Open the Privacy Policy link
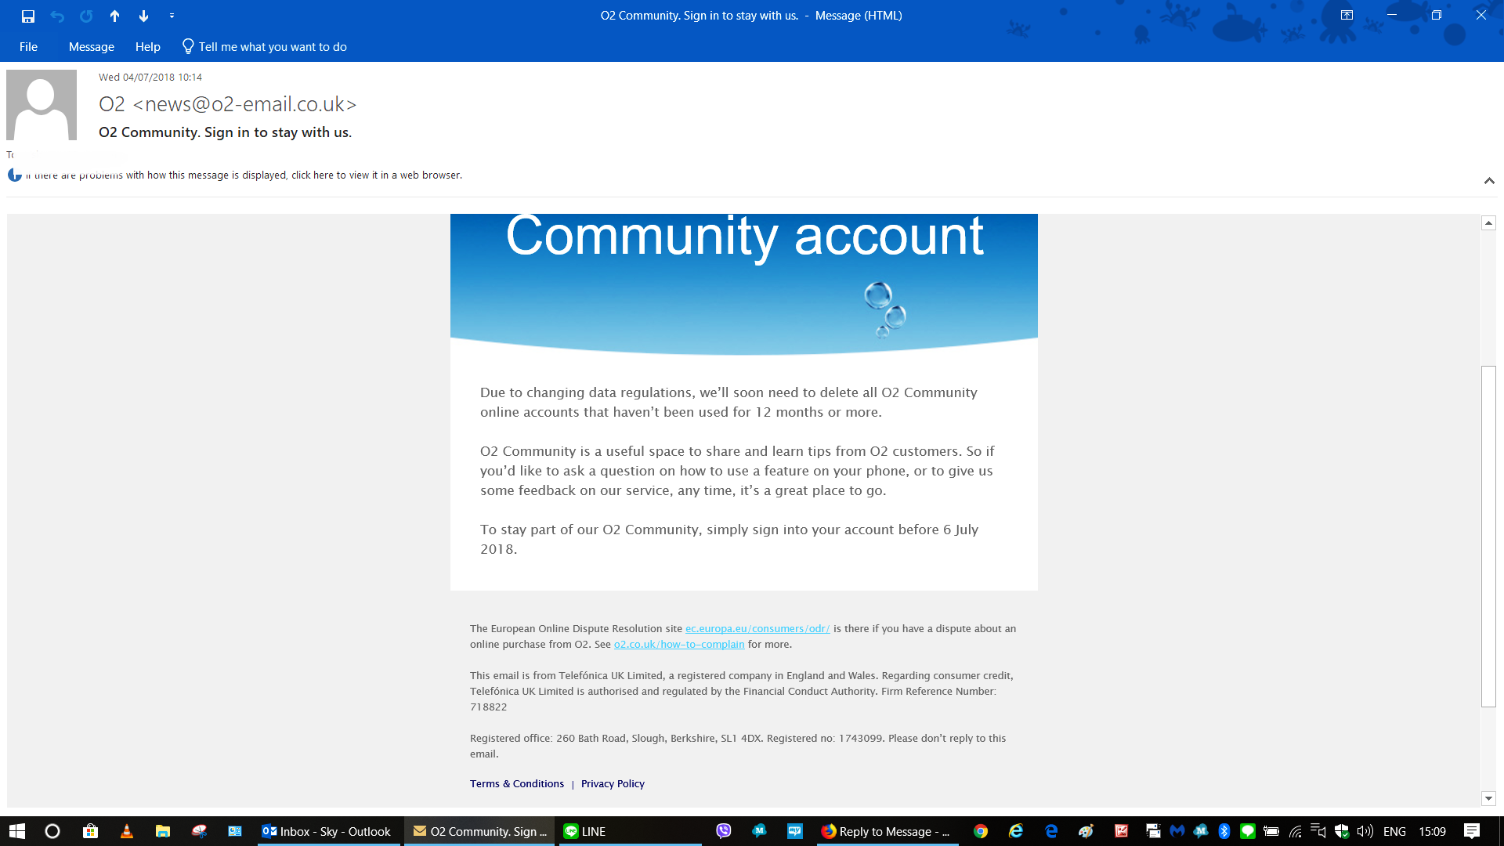Screen dimensions: 1504x846 tap(613, 783)
